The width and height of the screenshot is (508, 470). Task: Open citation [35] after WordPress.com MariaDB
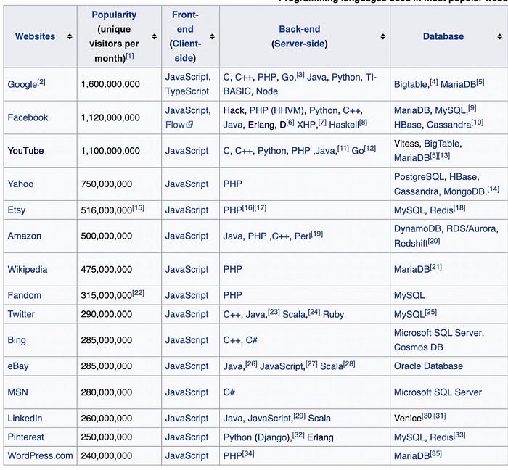click(x=435, y=453)
